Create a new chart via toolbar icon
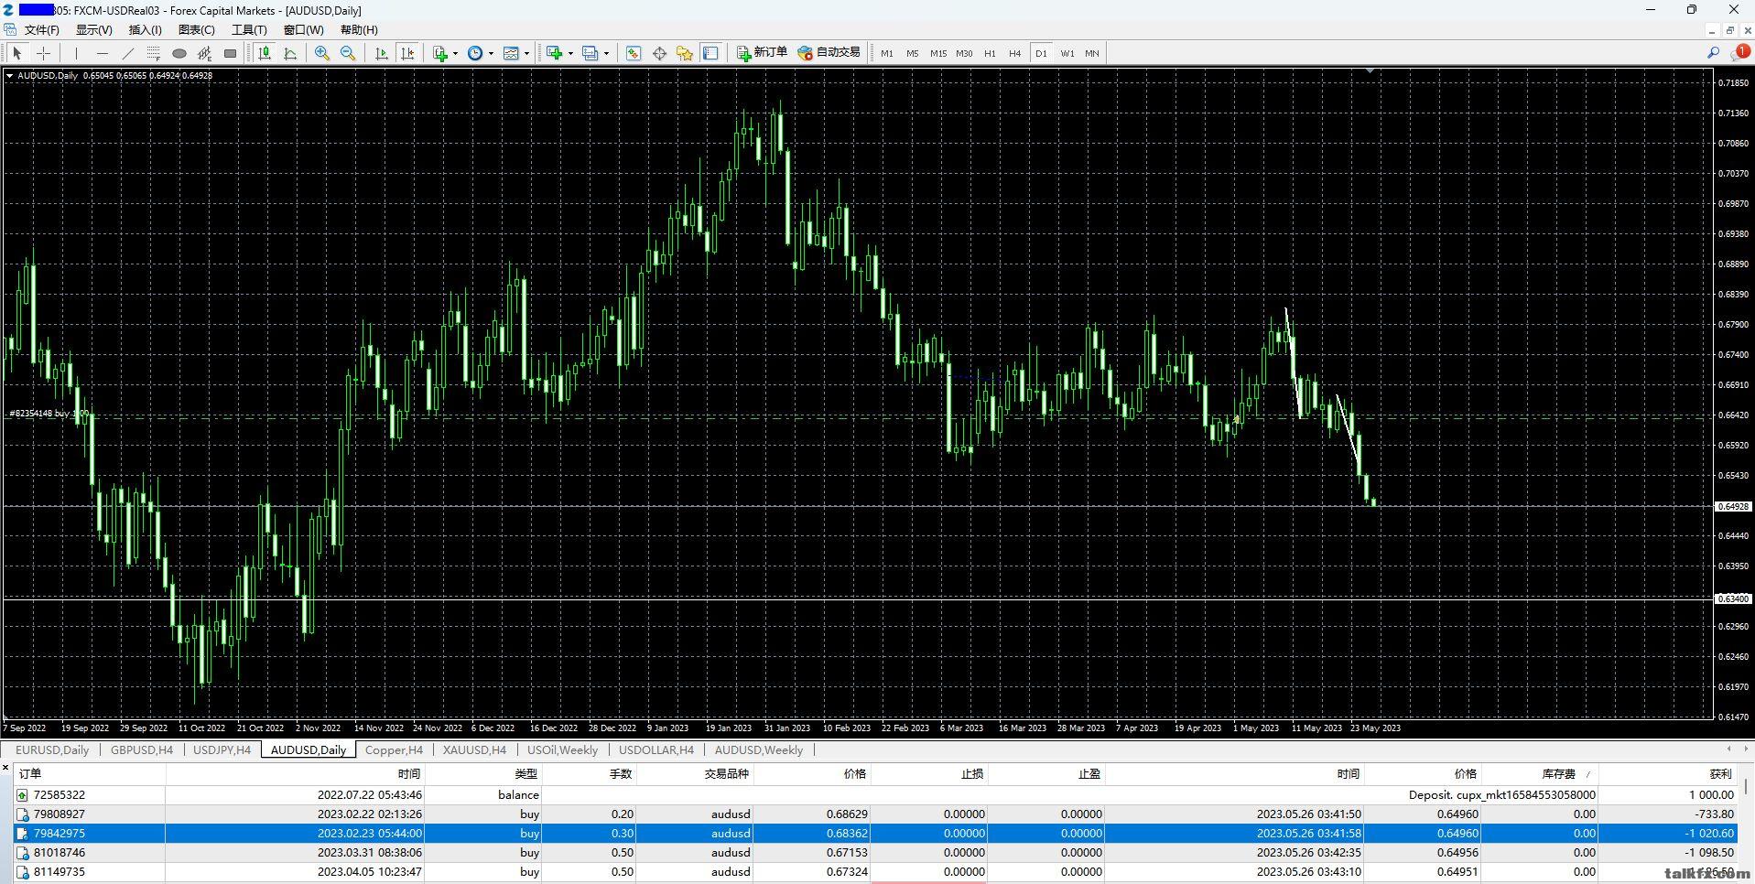This screenshot has width=1755, height=884. pyautogui.click(x=554, y=53)
